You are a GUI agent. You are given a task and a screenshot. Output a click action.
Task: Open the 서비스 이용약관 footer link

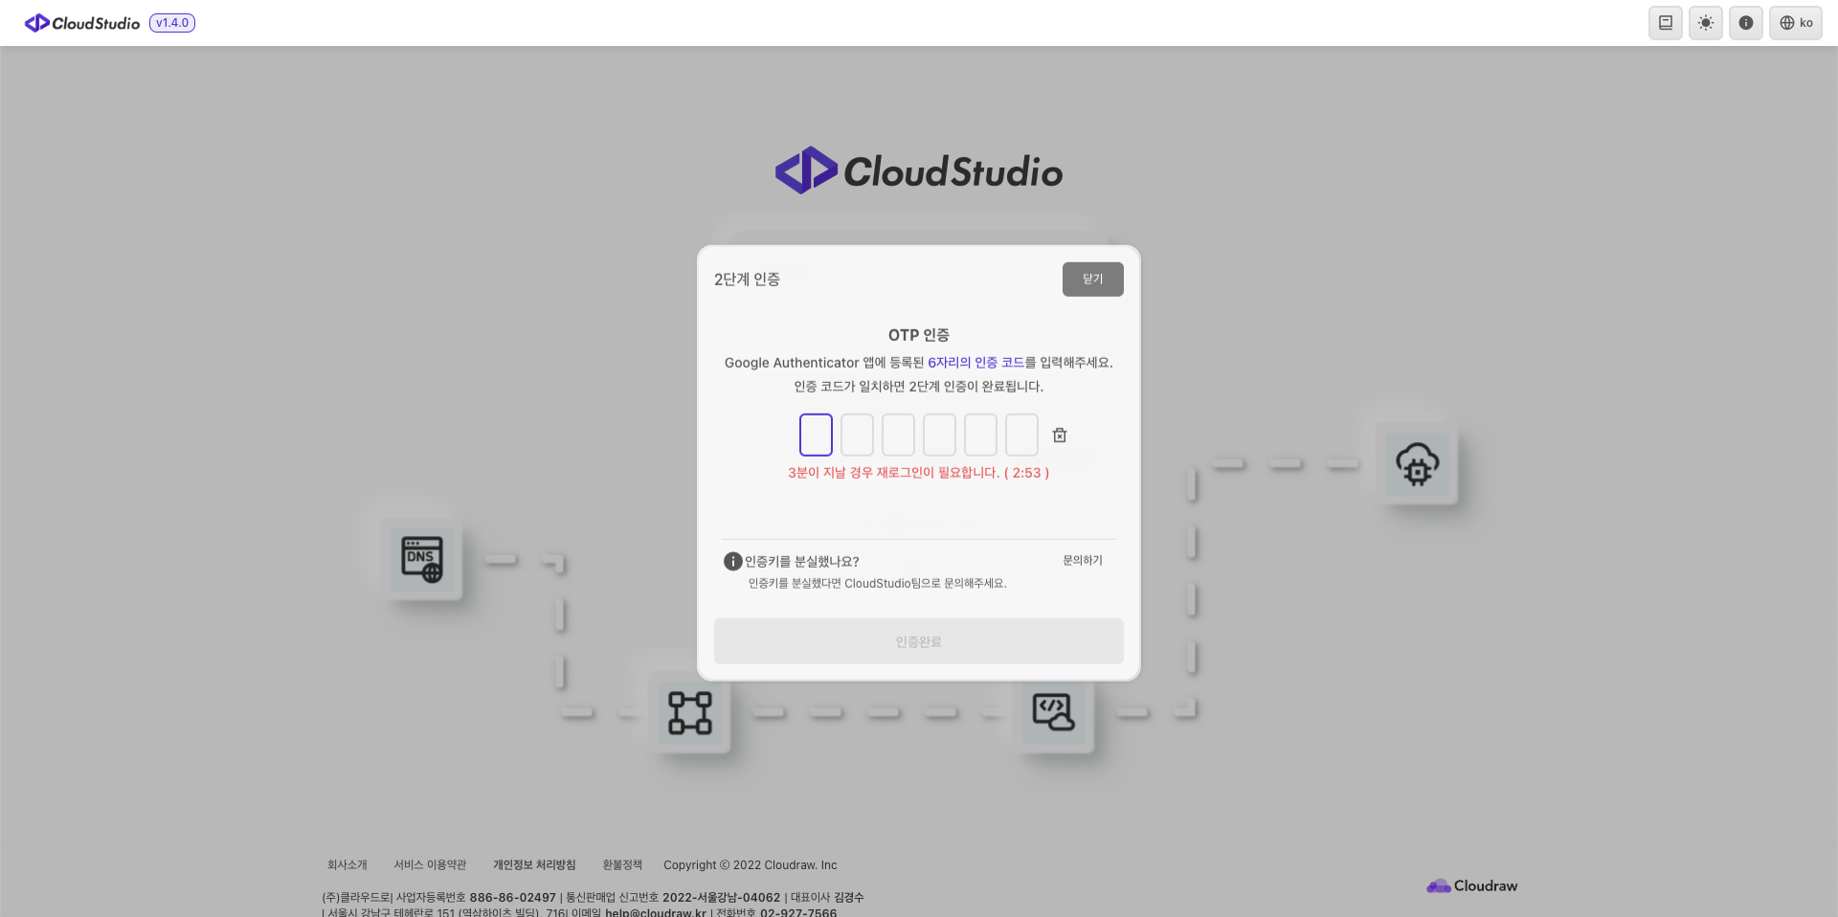tap(430, 865)
